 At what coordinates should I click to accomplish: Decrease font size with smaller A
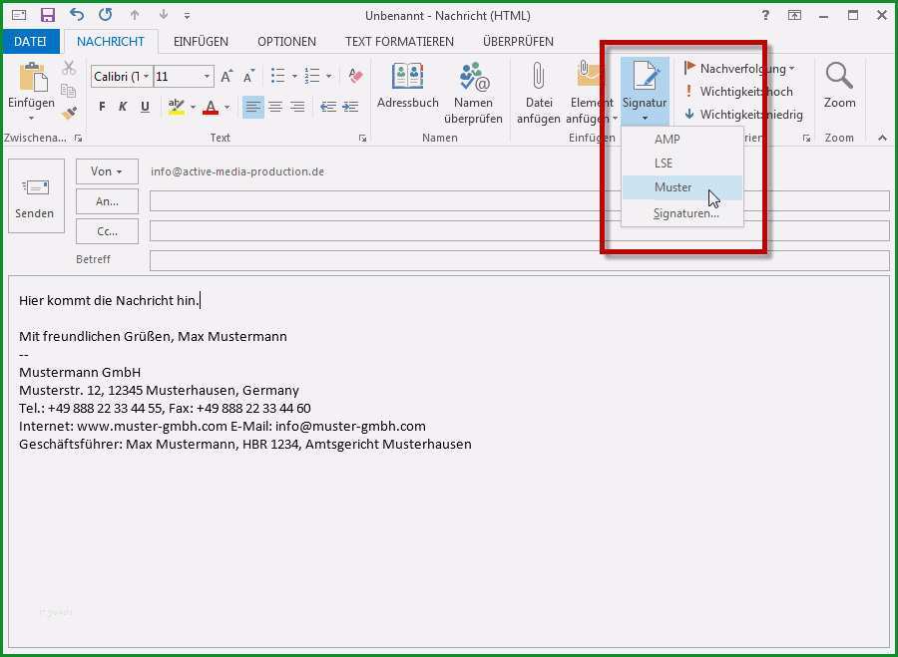tap(249, 76)
